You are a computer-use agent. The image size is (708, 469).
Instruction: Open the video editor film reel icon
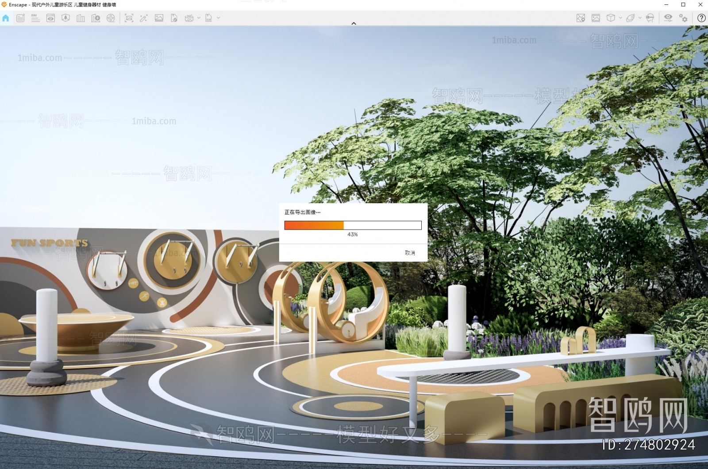tap(111, 18)
